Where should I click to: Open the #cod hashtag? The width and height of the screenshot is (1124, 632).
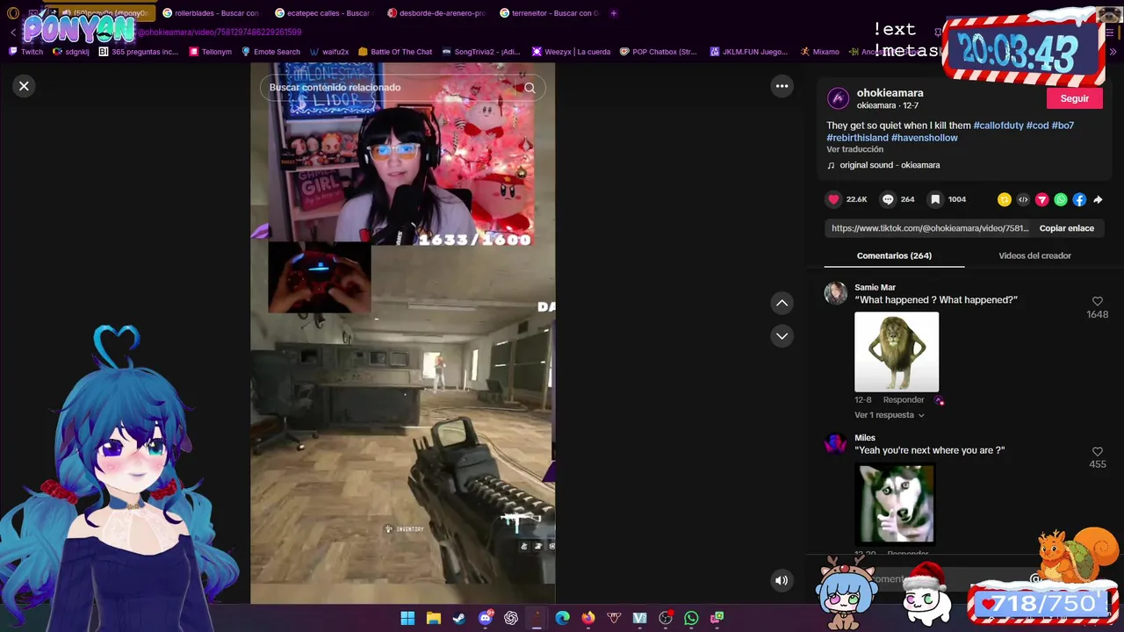click(1037, 126)
